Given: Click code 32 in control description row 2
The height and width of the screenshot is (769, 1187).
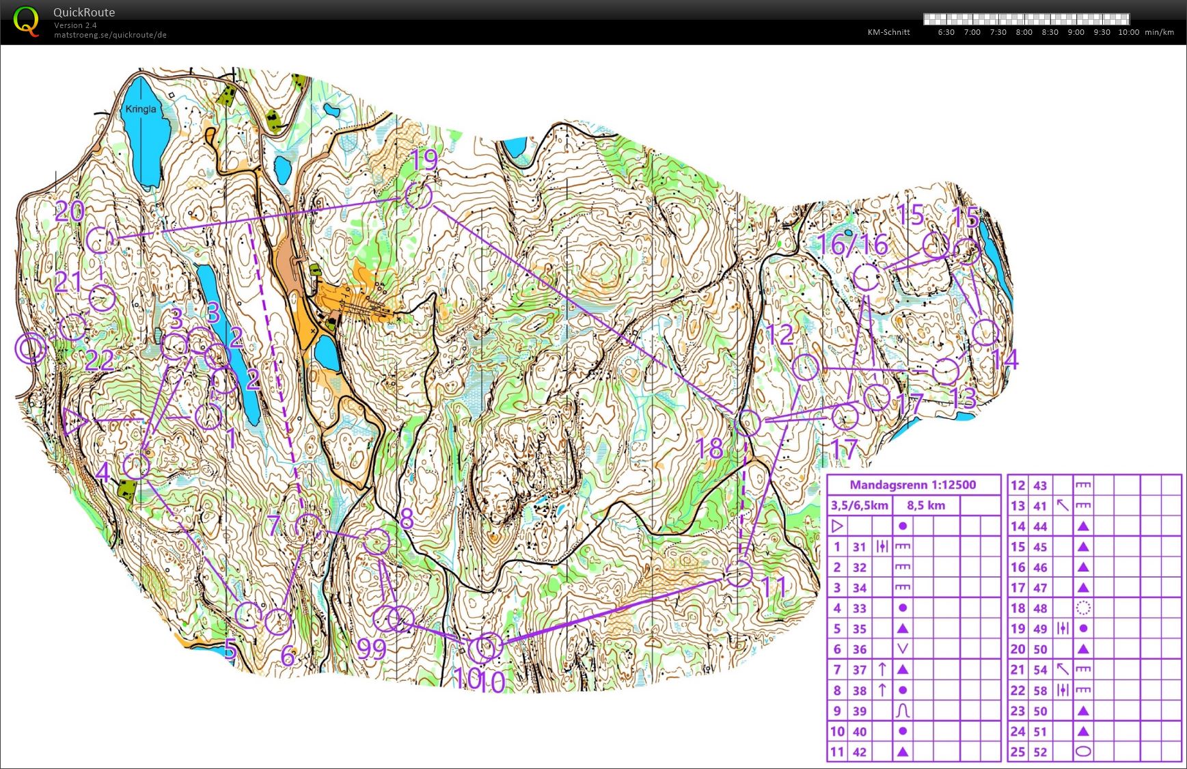Looking at the screenshot, I should coord(859,567).
